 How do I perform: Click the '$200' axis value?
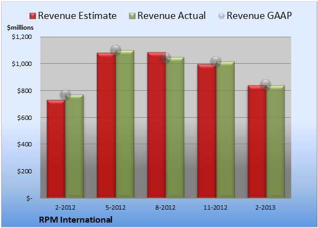click(x=24, y=171)
